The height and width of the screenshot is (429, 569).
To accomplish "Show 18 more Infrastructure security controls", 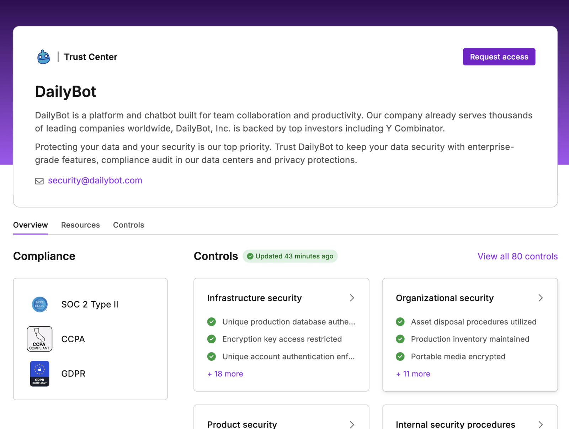I will click(x=225, y=374).
